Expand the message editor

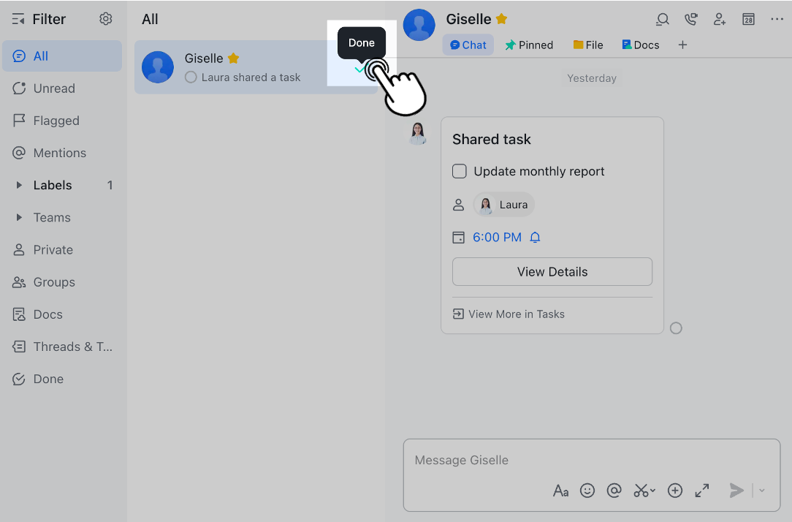[702, 491]
